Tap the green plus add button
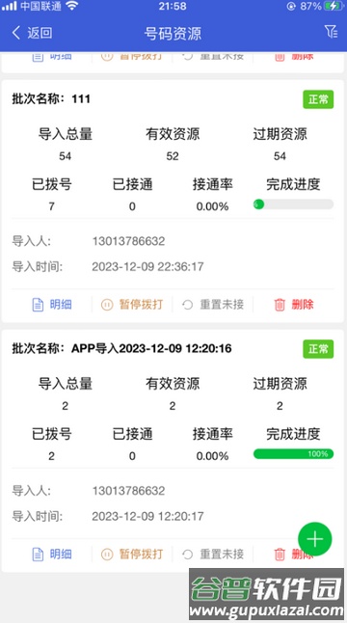This screenshot has height=623, width=347. [x=315, y=539]
